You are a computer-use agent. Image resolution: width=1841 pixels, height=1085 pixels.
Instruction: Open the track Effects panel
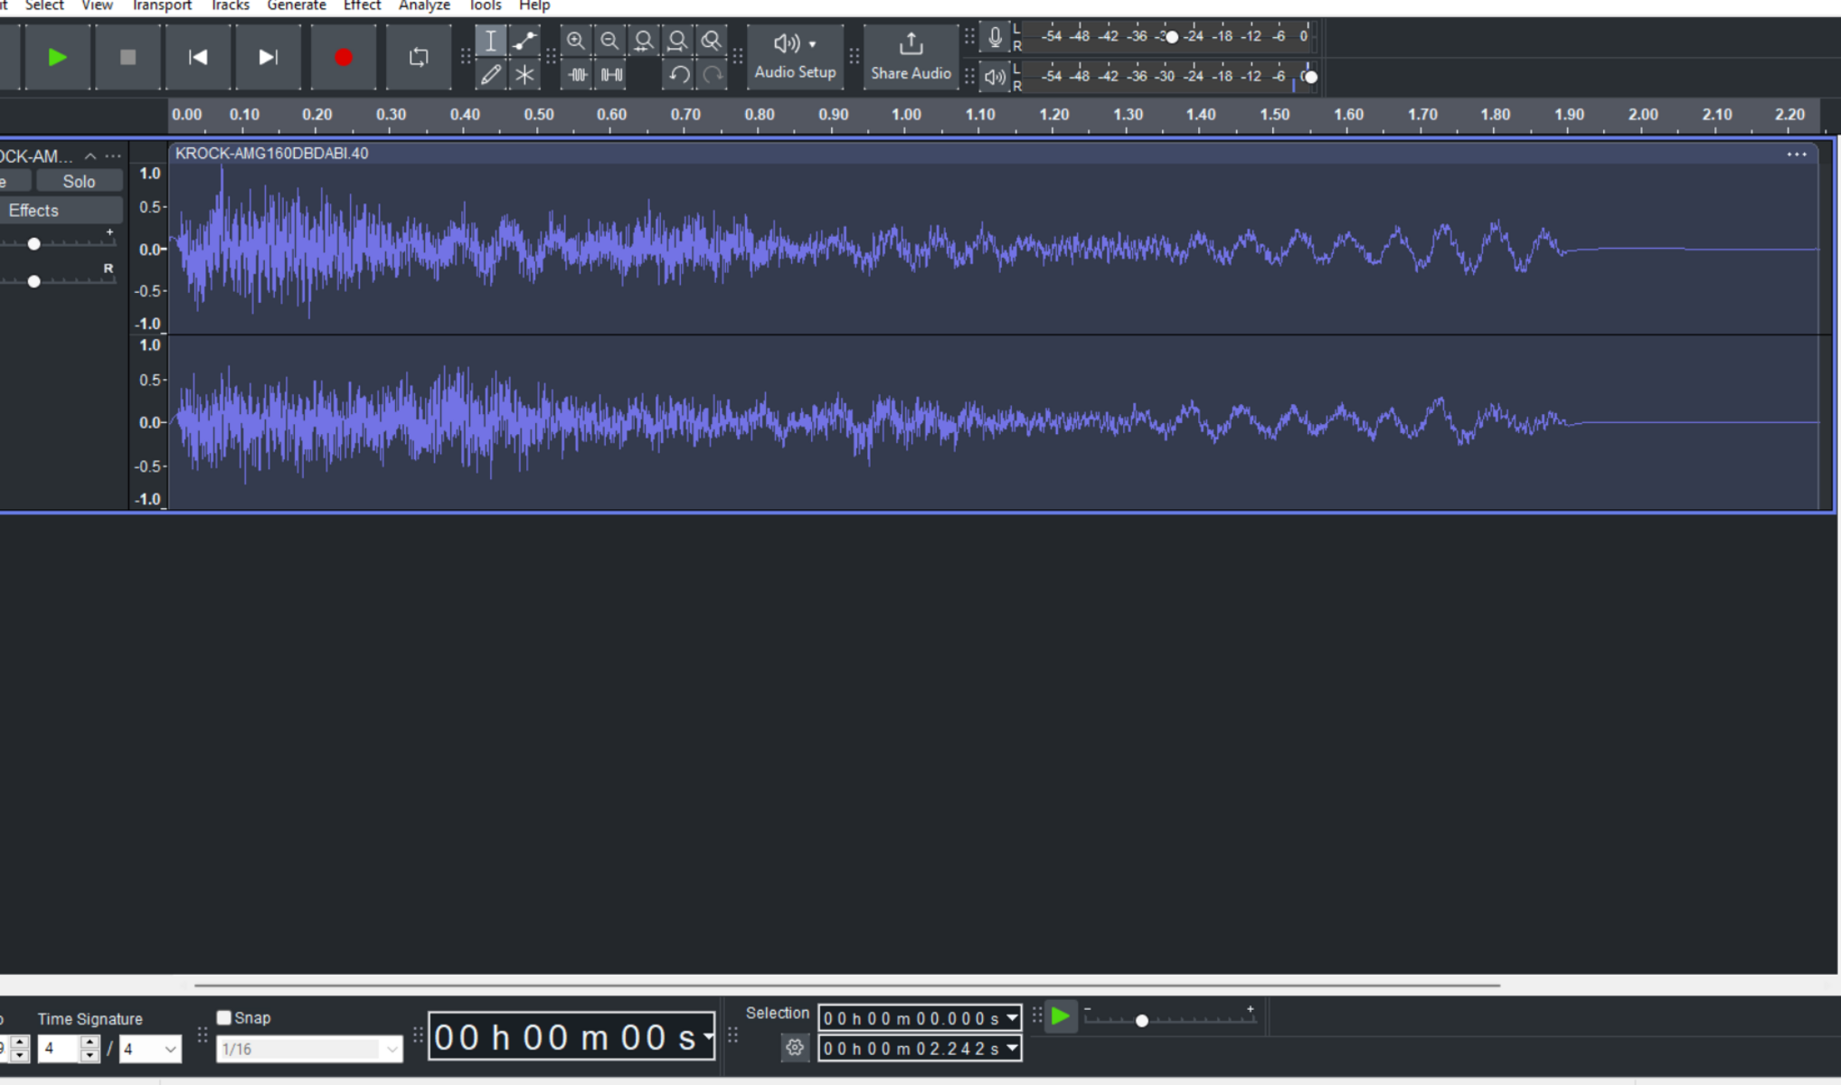tap(60, 211)
